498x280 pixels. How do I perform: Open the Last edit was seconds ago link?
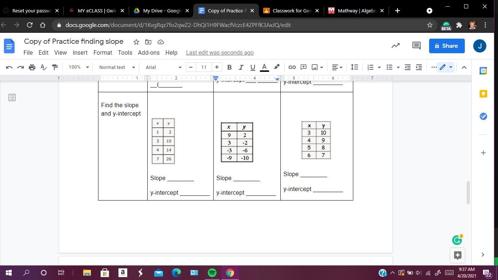220,52
